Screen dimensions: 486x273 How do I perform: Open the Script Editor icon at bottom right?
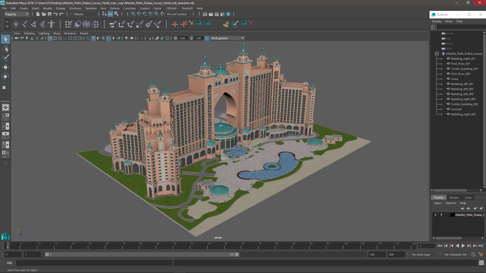(481, 263)
